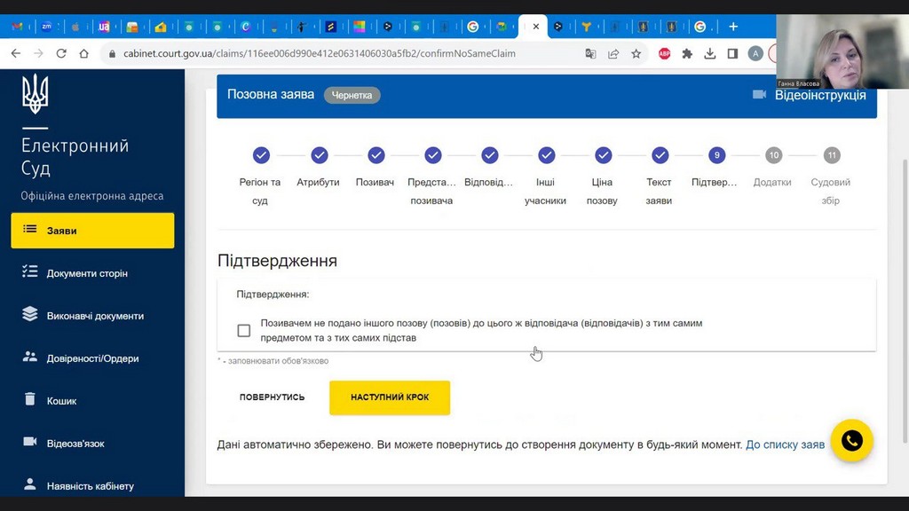The width and height of the screenshot is (909, 511).
Task: Select Заяви in the sidebar
Action: pyautogui.click(x=92, y=231)
